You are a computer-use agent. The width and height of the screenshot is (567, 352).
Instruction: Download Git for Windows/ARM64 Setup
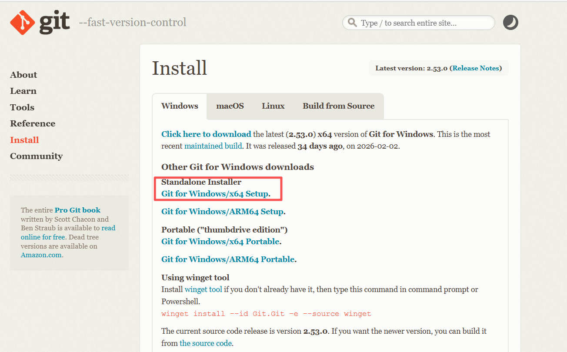(x=222, y=212)
